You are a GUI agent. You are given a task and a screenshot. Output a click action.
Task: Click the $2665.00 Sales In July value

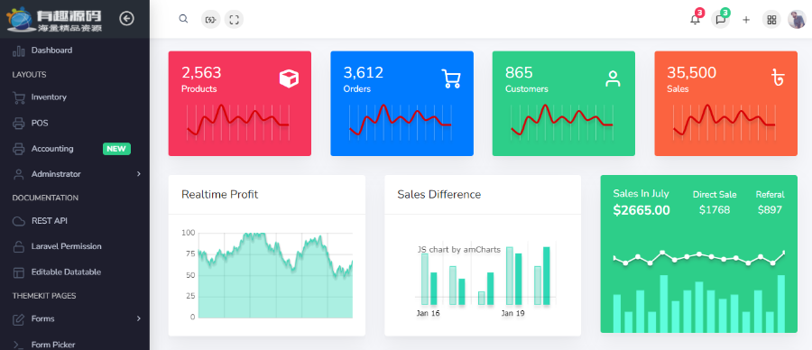tap(641, 210)
